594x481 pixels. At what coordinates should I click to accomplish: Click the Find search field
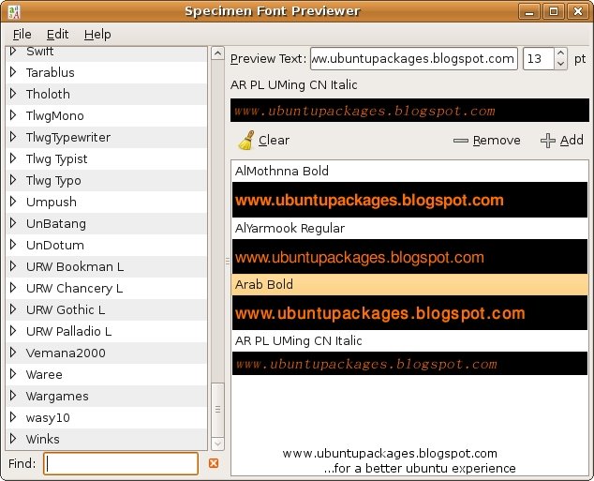[x=121, y=463]
